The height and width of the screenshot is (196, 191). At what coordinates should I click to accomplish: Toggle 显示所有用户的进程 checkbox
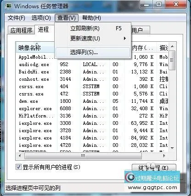[18, 167]
